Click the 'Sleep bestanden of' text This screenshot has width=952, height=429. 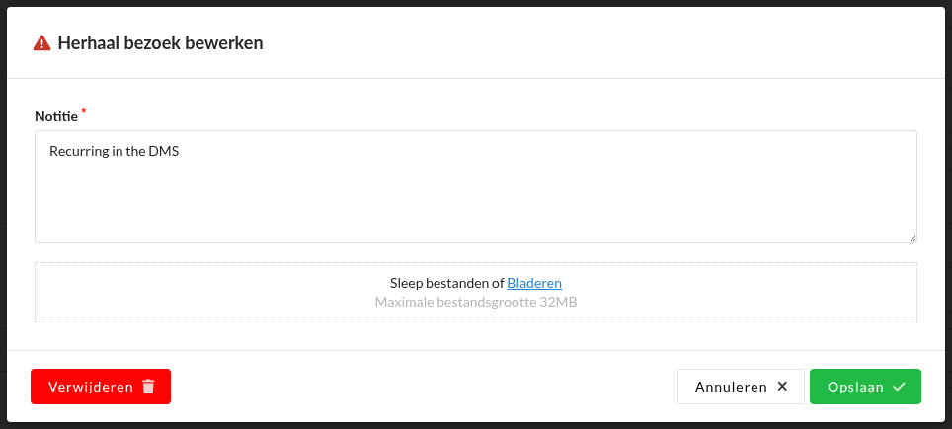click(x=446, y=283)
